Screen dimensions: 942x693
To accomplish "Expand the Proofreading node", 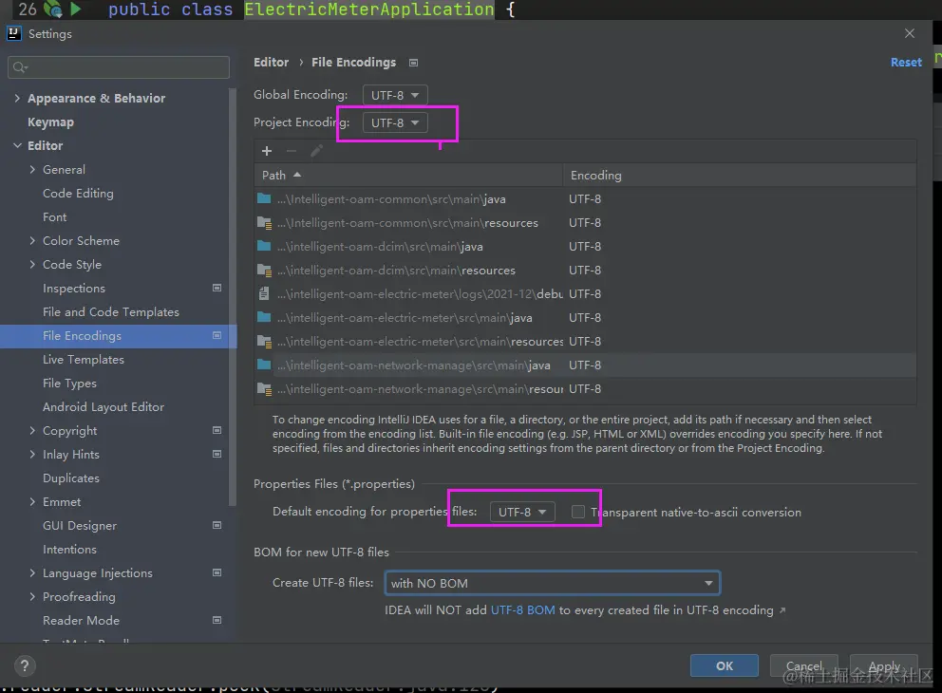I will (x=32, y=596).
